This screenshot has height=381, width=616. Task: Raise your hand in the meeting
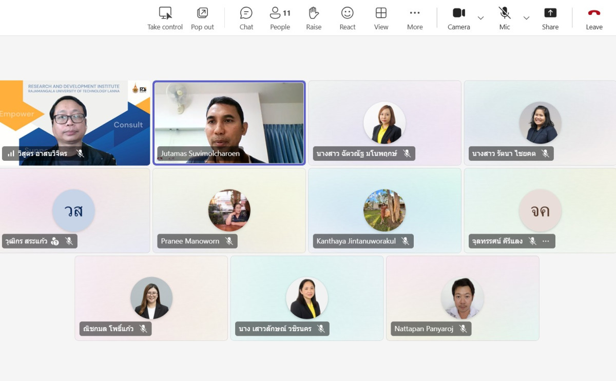(314, 18)
